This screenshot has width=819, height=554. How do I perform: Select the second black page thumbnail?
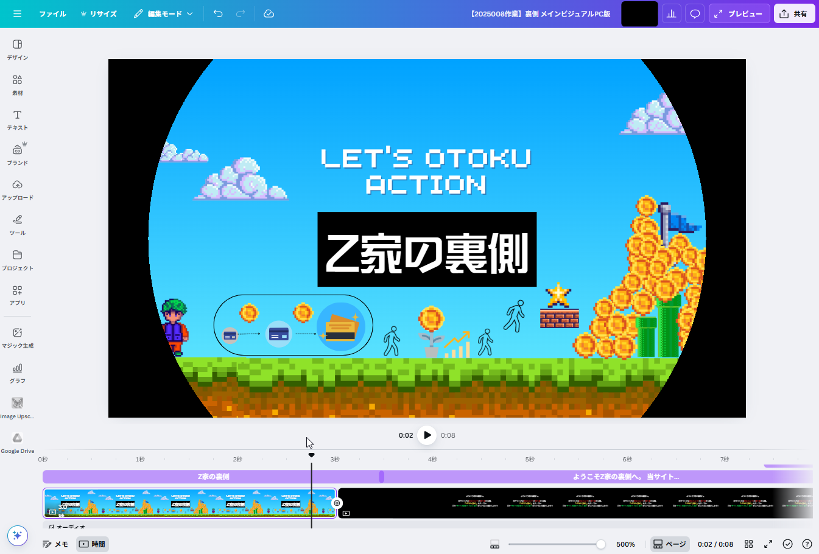point(575,503)
